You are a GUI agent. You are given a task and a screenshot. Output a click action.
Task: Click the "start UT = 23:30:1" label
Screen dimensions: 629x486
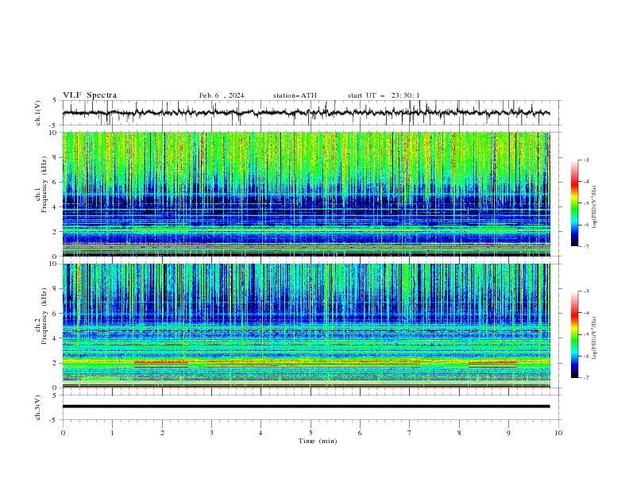(384, 95)
